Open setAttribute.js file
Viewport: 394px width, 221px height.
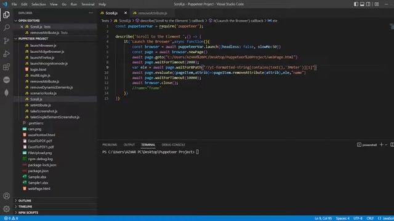41,105
